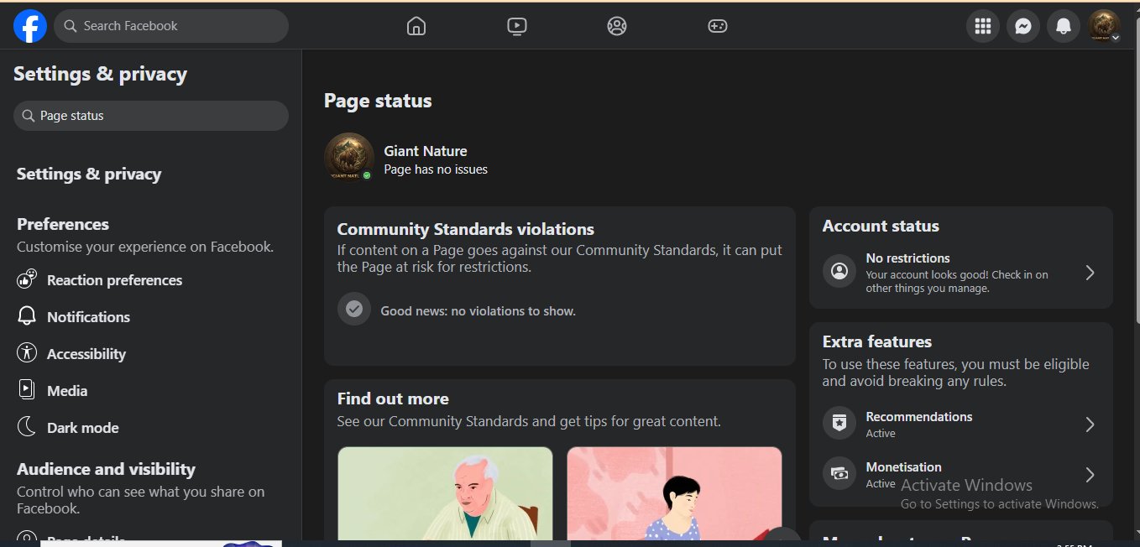The image size is (1140, 547).
Task: Click the Monetisation money icon
Action: [x=839, y=474]
